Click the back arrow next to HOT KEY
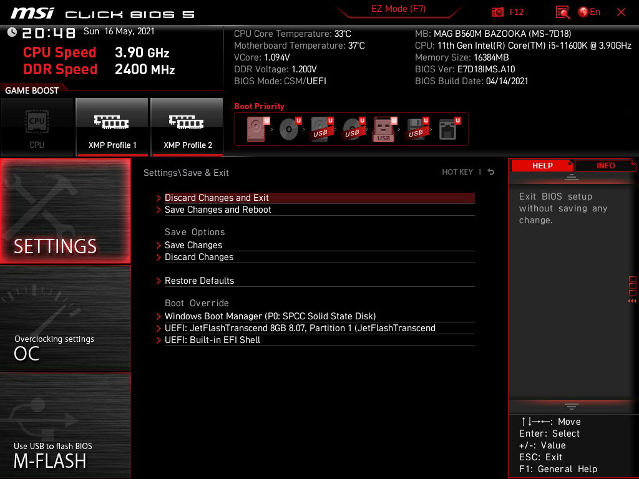The width and height of the screenshot is (639, 479). 491,172
